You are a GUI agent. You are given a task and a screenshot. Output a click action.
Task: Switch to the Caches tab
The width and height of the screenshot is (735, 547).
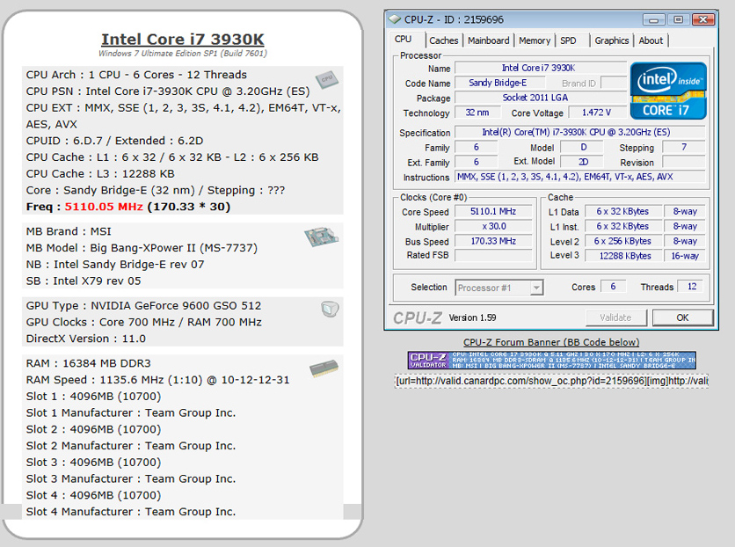click(444, 40)
